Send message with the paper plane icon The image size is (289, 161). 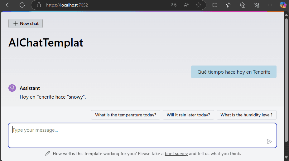pos(269,141)
